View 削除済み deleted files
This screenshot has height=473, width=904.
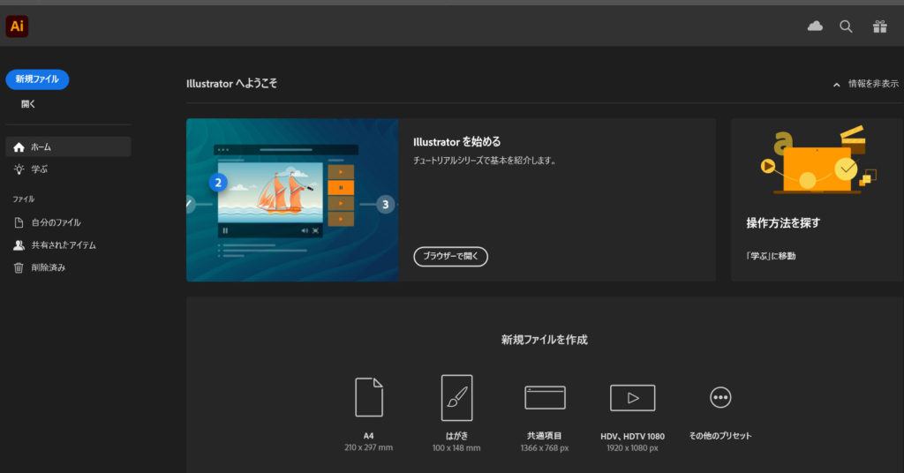tap(49, 267)
